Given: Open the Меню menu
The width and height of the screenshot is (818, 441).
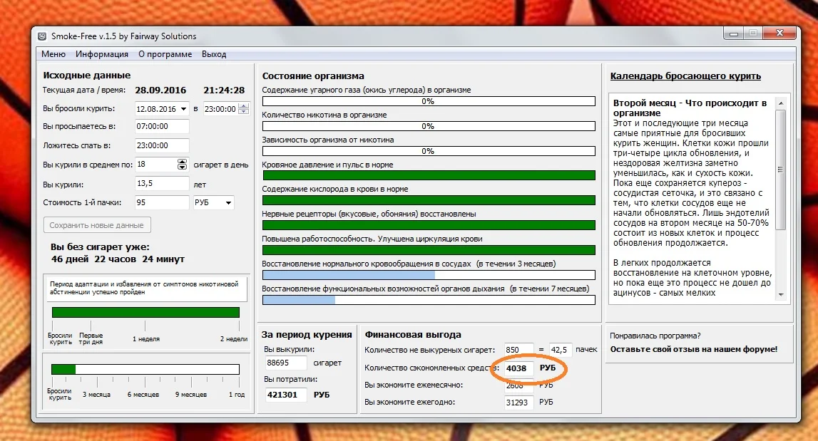Looking at the screenshot, I should 52,53.
